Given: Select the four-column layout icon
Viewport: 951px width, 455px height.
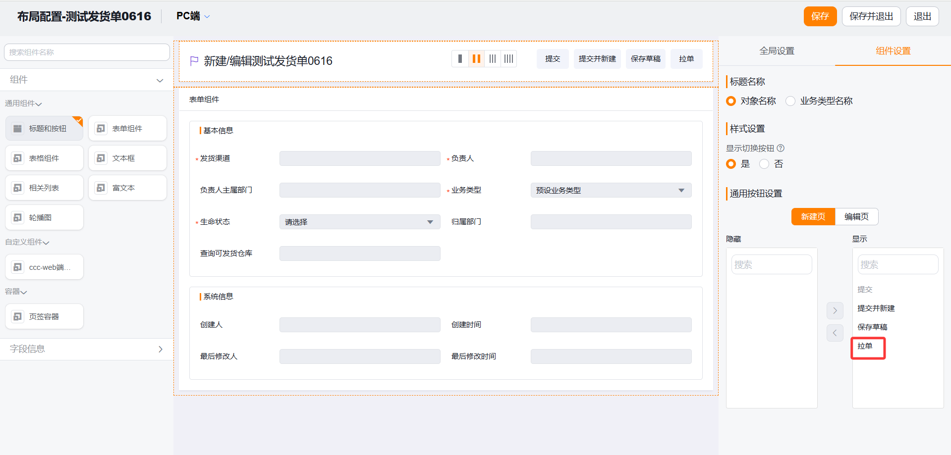Looking at the screenshot, I should (508, 59).
